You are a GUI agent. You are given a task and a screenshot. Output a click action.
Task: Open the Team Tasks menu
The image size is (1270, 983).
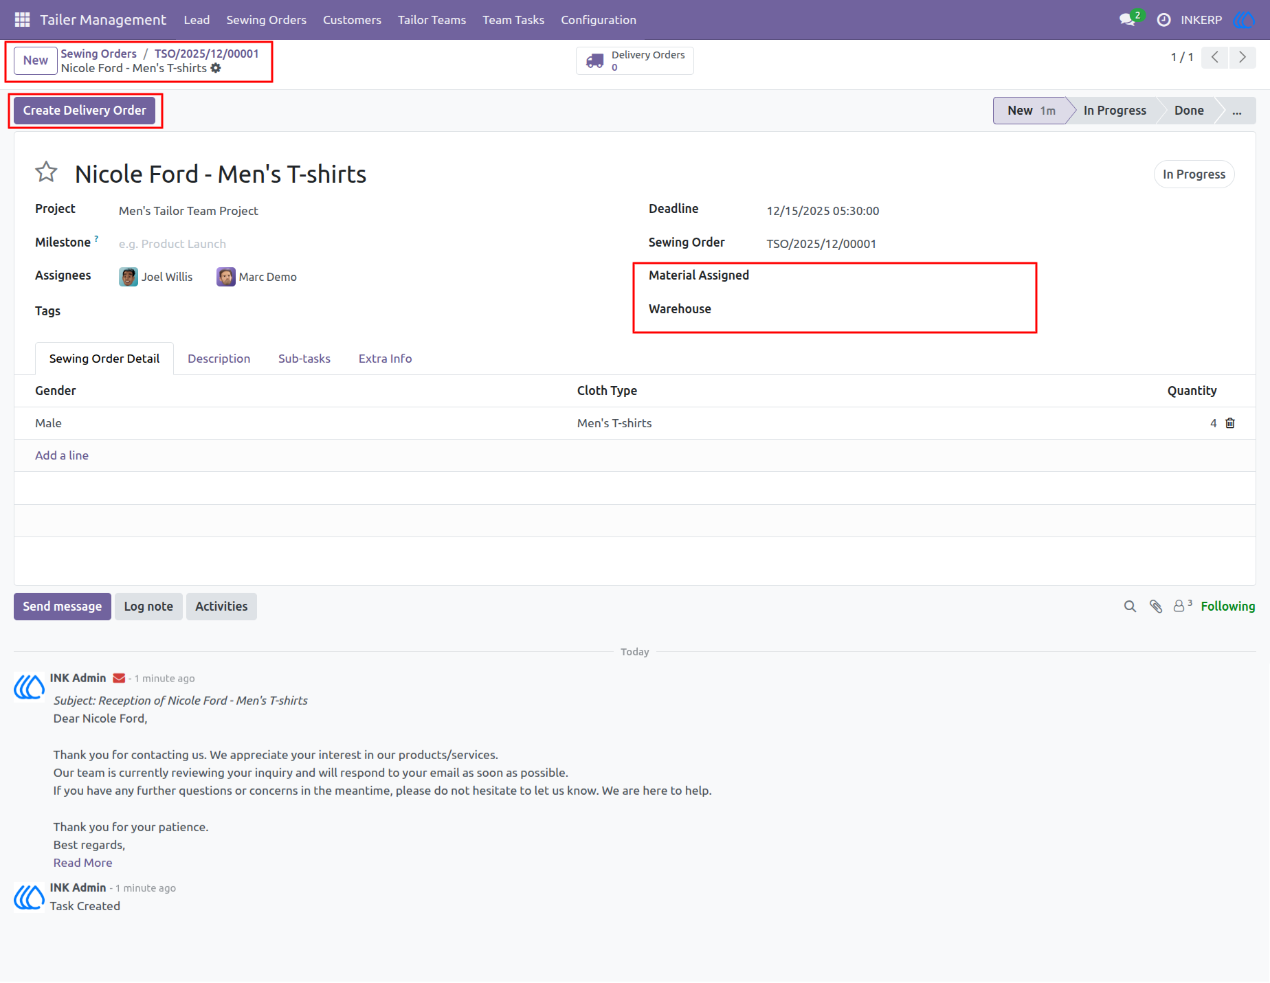[513, 20]
